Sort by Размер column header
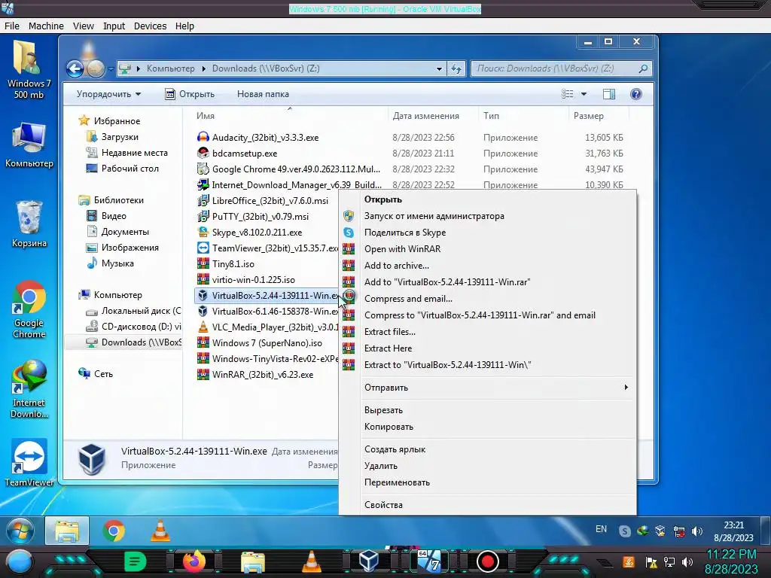The height and width of the screenshot is (578, 771). point(589,116)
